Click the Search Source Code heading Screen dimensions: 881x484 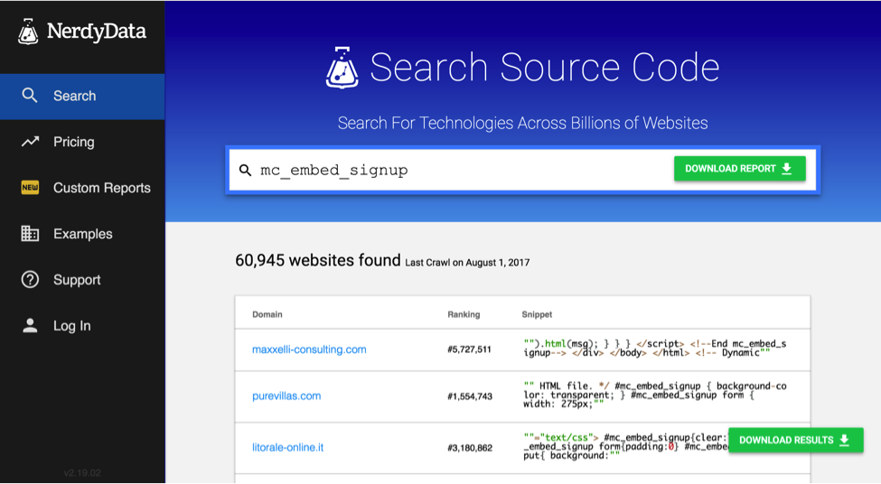[x=545, y=68]
